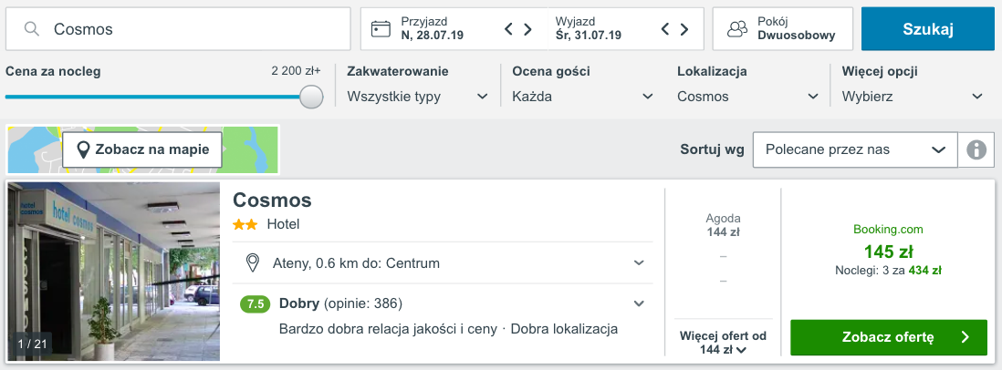Open the Lokalizacja Cosmos dropdown
Image resolution: width=1002 pixels, height=370 pixels.
(x=748, y=97)
